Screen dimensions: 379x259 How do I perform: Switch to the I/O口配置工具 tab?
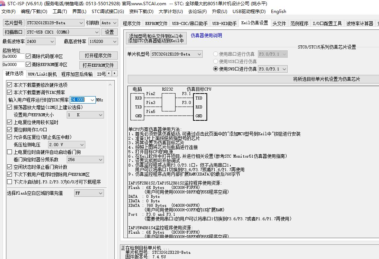tap(327, 23)
